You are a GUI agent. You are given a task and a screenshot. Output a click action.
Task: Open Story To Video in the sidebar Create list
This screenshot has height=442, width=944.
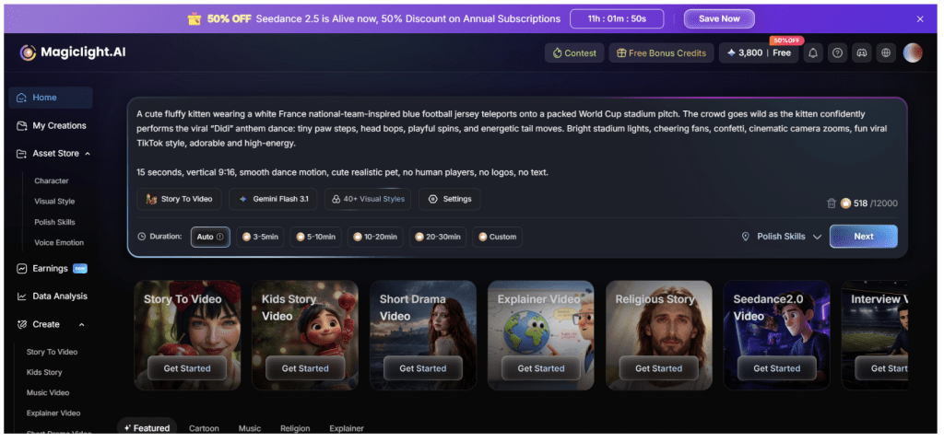point(52,352)
